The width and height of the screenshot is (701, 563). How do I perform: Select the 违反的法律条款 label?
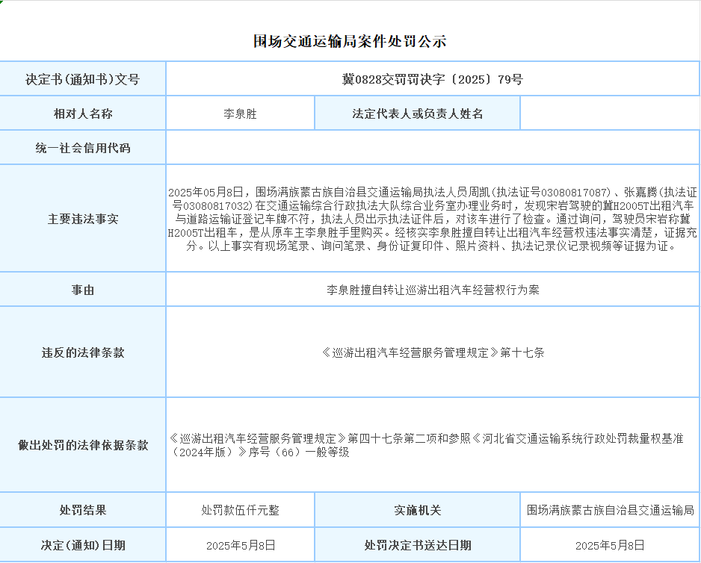pos(83,352)
